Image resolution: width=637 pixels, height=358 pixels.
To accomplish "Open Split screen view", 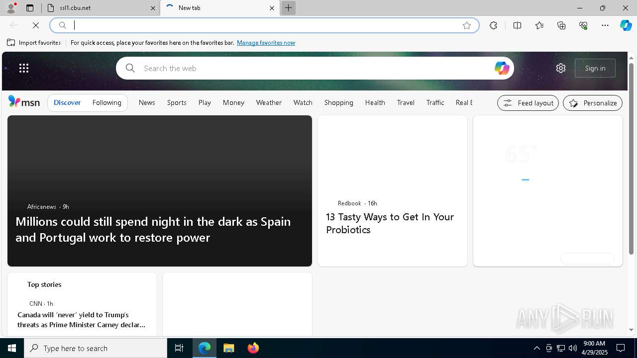I will point(517,25).
